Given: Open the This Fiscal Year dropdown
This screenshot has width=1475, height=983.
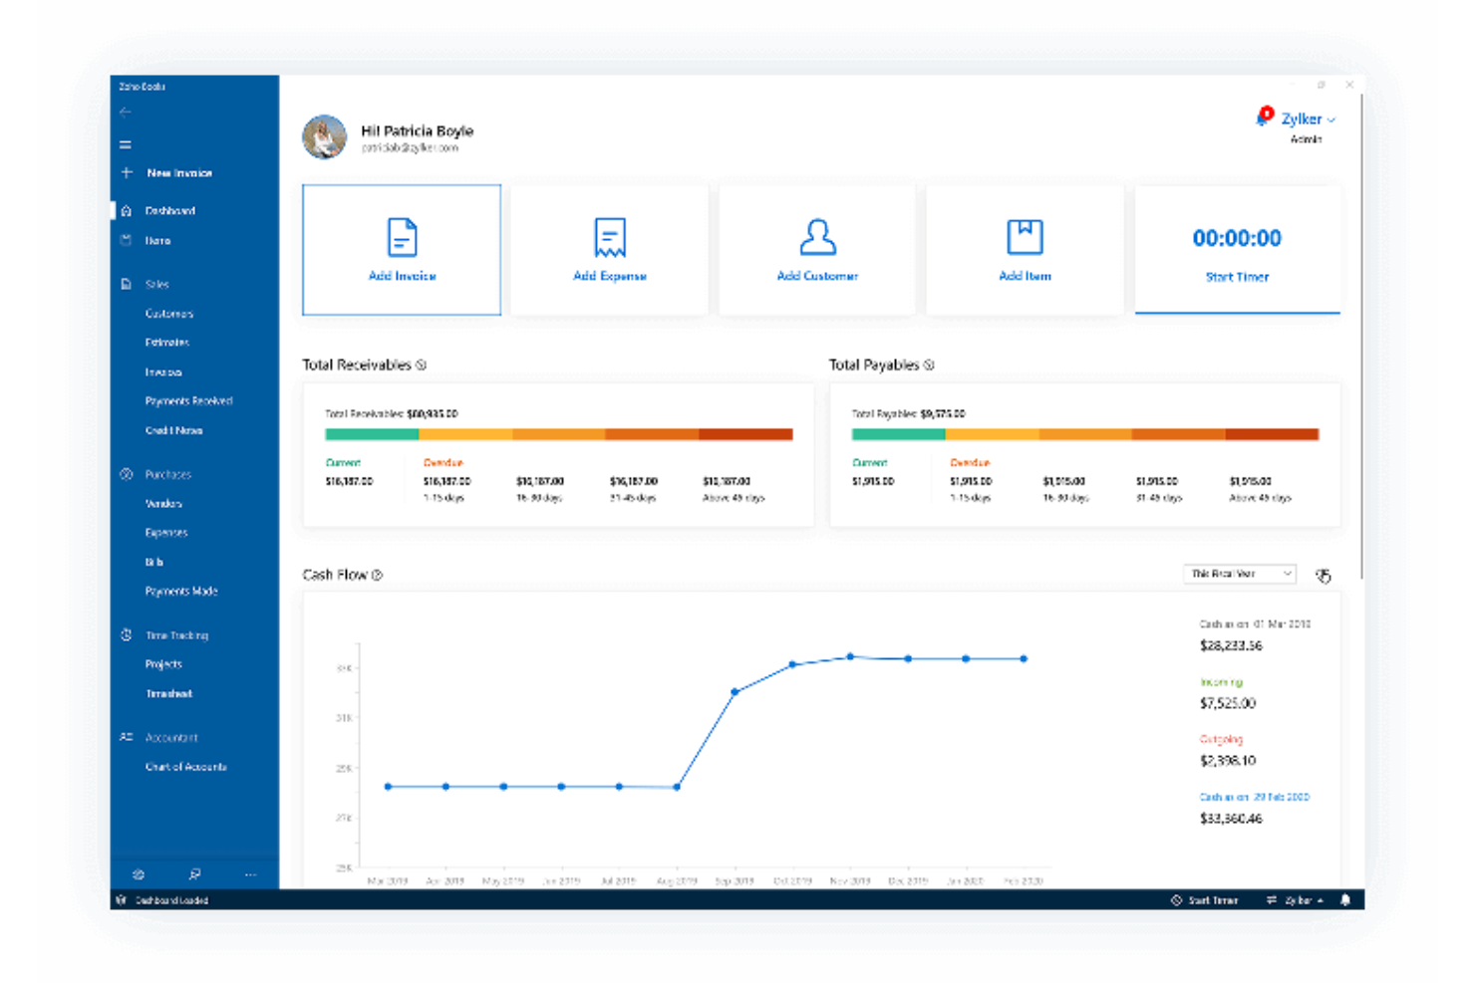Looking at the screenshot, I should pos(1239,574).
